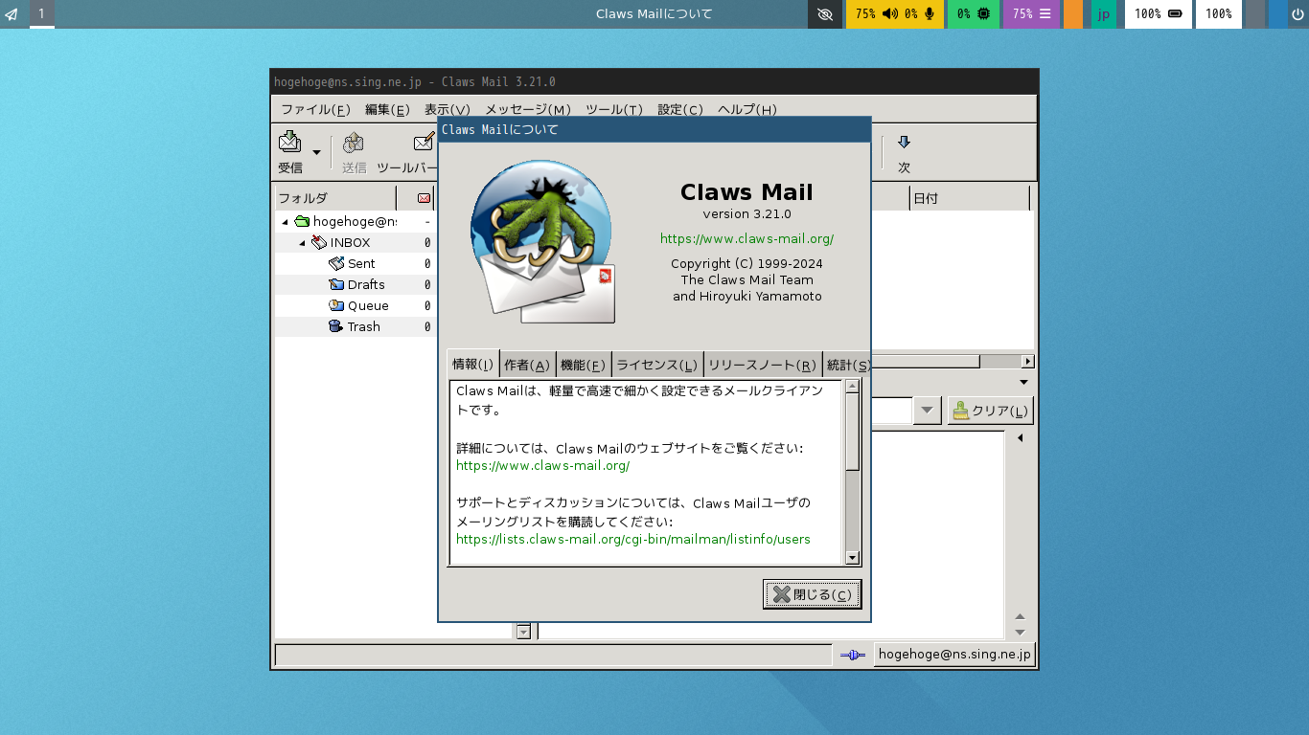Viewport: 1309px width, 735px height.
Task: Open the quick search combo dropdown arrow
Action: (x=927, y=411)
